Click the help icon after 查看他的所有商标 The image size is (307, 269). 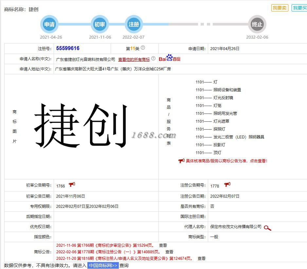pos(153,59)
